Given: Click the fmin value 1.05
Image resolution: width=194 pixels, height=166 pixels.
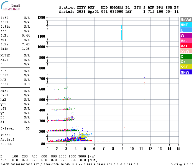Looking at the screenshot, I should click(x=26, y=49).
